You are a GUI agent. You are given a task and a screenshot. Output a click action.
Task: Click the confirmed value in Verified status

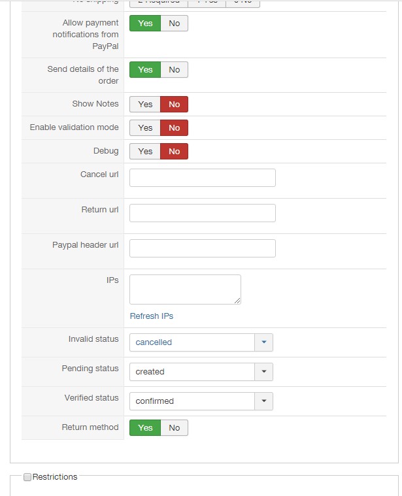tap(192, 401)
